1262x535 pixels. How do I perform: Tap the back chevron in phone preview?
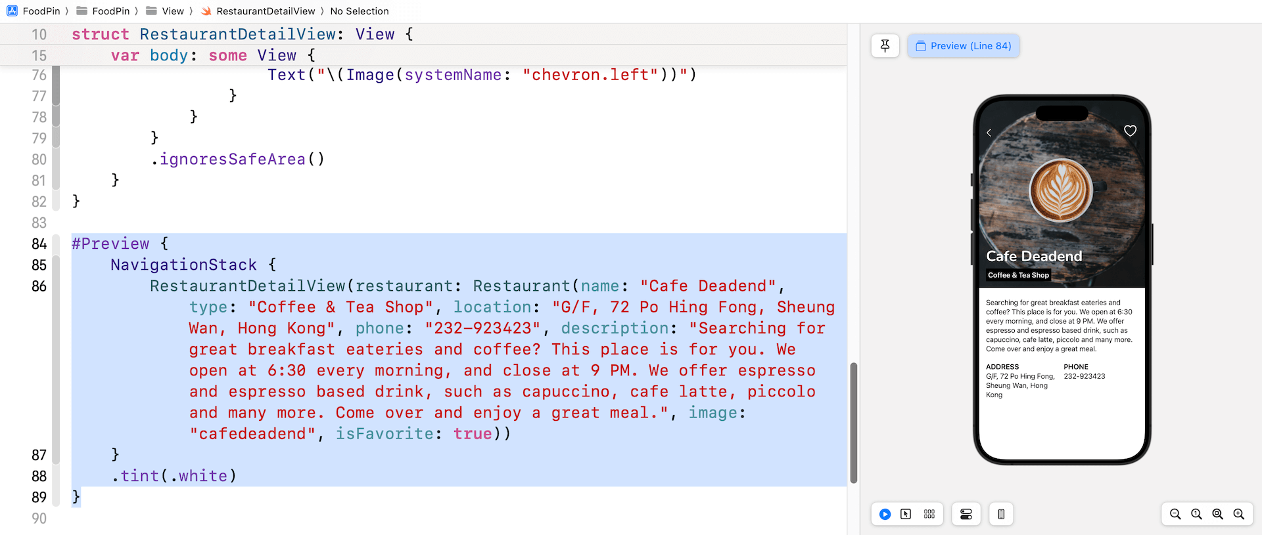point(989,133)
